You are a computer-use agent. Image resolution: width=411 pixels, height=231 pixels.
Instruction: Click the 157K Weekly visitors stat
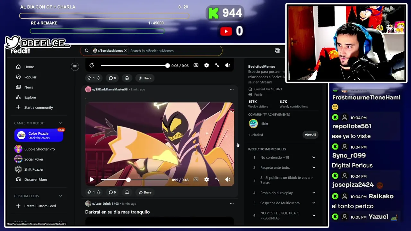click(x=258, y=104)
